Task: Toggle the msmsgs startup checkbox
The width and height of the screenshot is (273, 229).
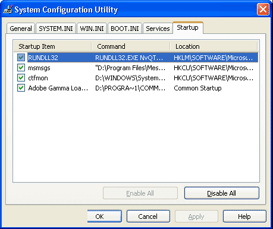Action: pos(21,68)
